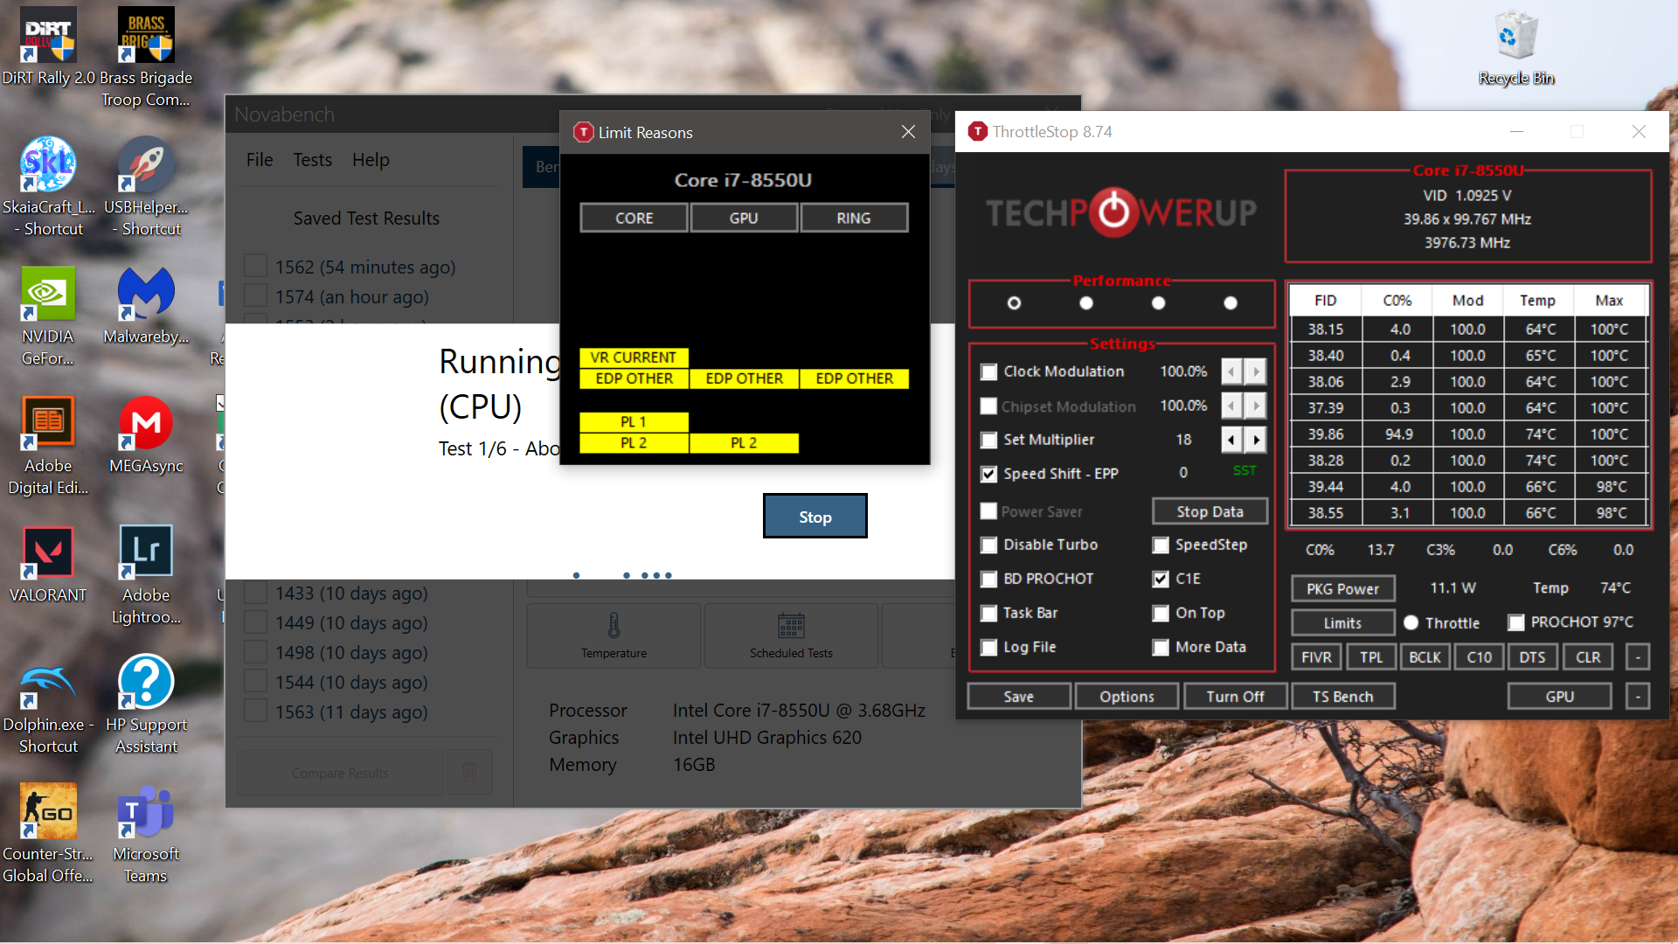Increase Set Multiplier with right arrow
Viewport: 1678px width, 944px height.
point(1256,440)
